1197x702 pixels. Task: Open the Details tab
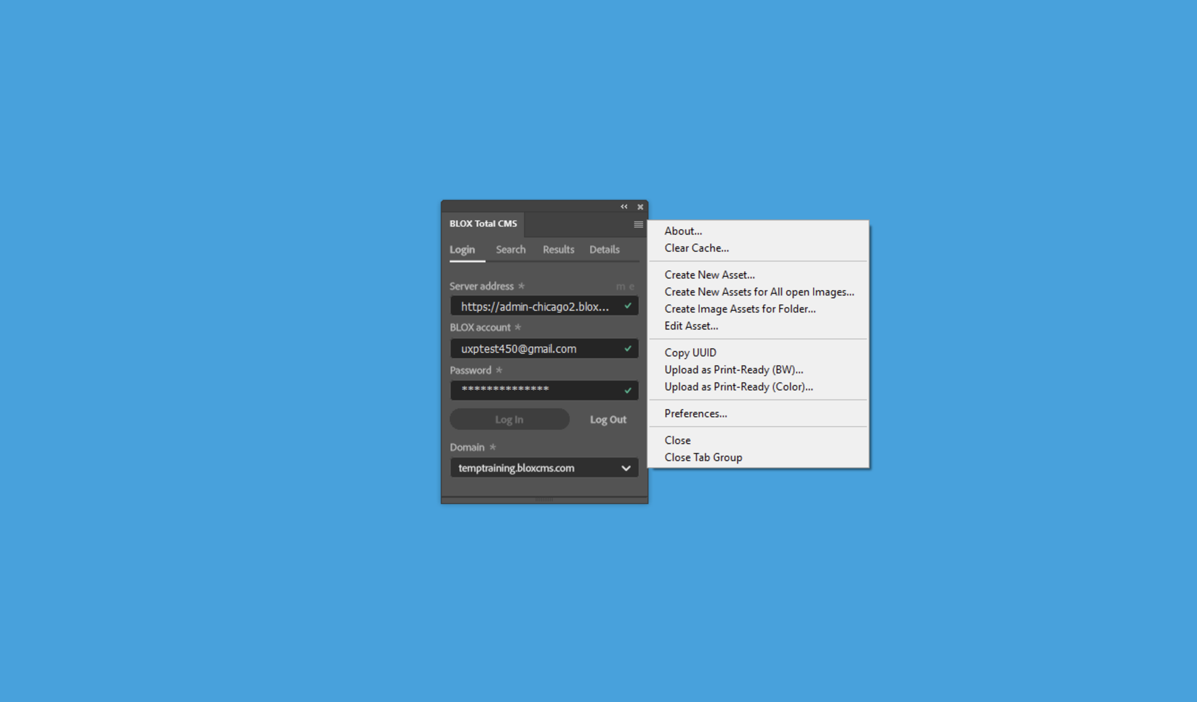click(604, 250)
